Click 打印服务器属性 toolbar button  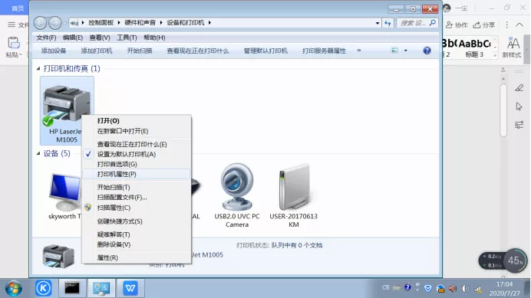(x=324, y=51)
